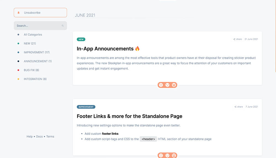Click the Unsubscribe button

pyautogui.click(x=40, y=12)
